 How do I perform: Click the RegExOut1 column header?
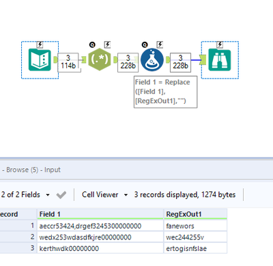pos(195,214)
